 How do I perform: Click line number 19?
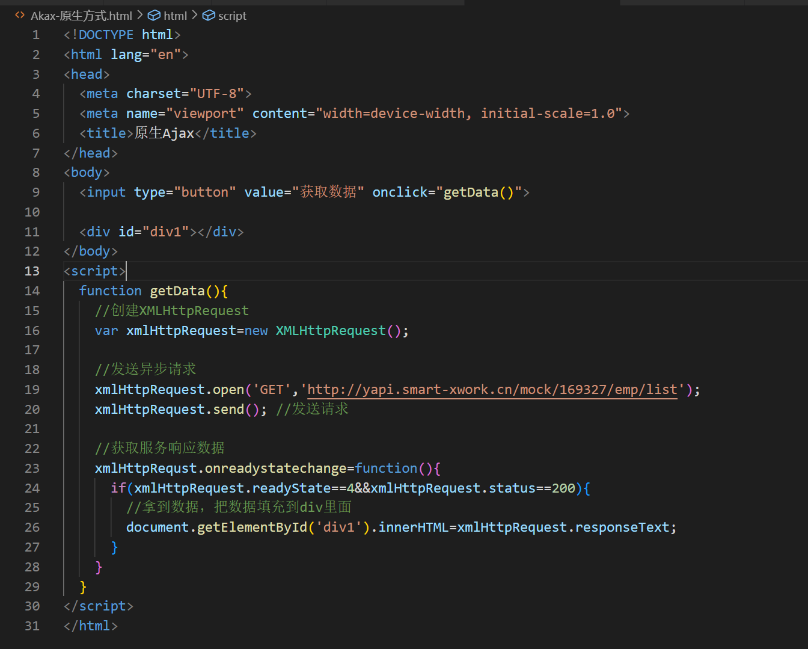tap(32, 390)
